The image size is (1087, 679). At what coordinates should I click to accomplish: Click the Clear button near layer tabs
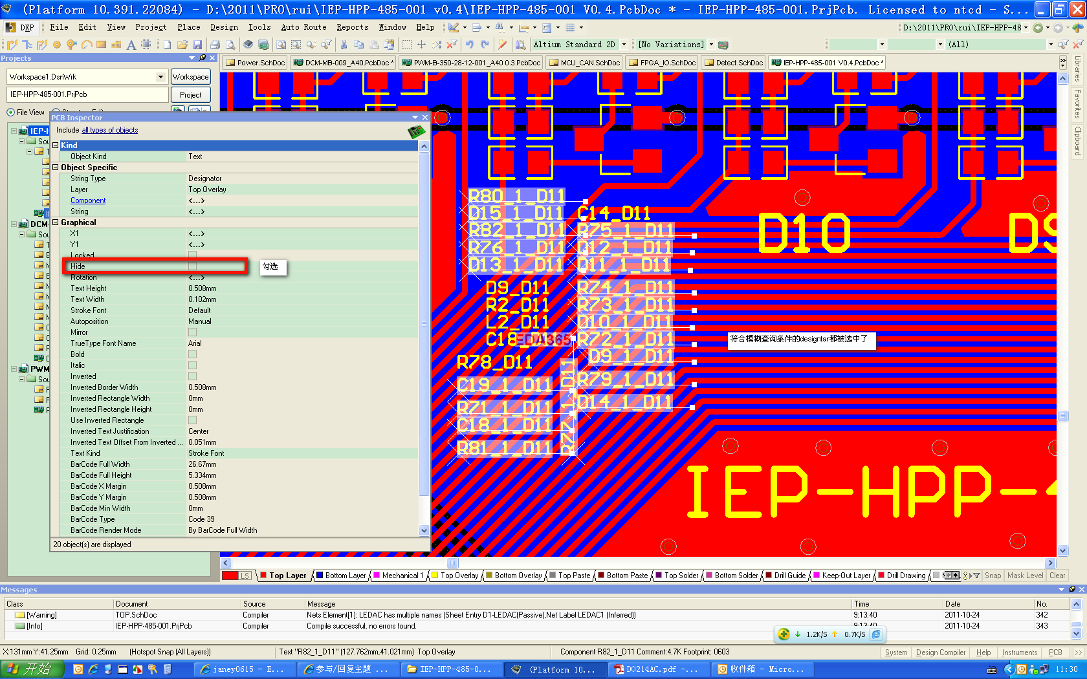pyautogui.click(x=1057, y=576)
